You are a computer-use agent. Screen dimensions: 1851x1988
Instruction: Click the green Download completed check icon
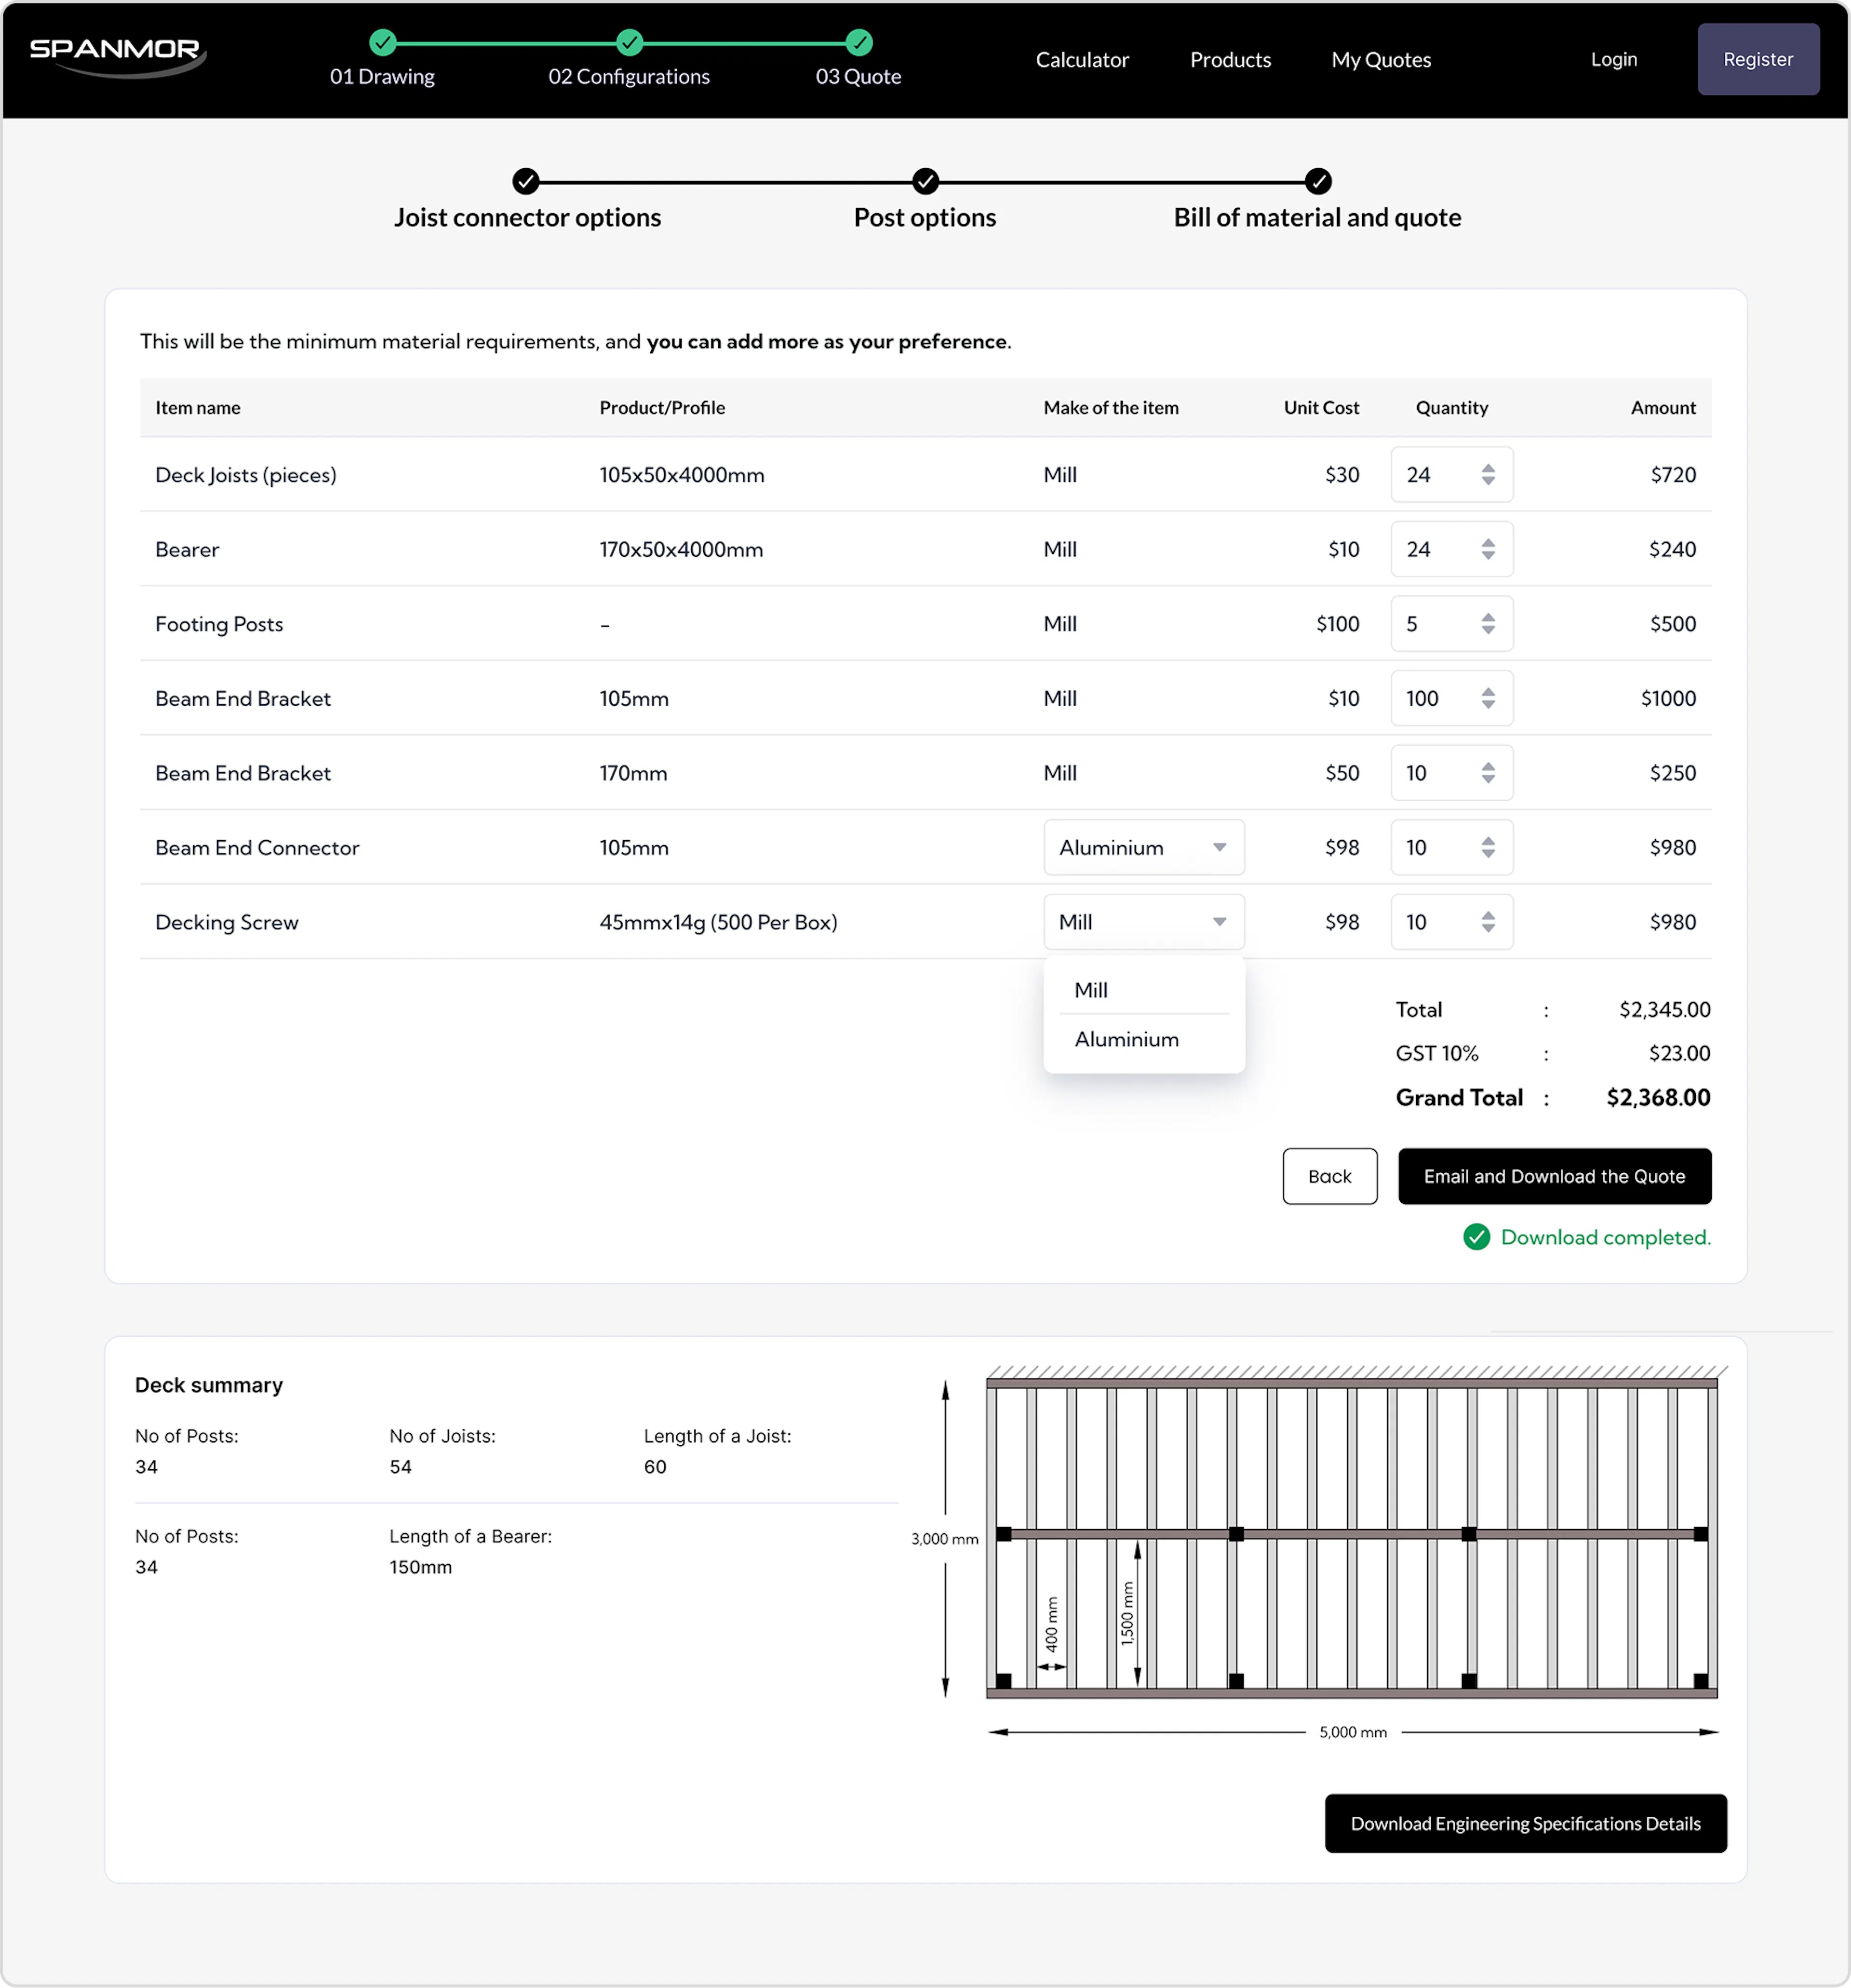click(x=1476, y=1237)
